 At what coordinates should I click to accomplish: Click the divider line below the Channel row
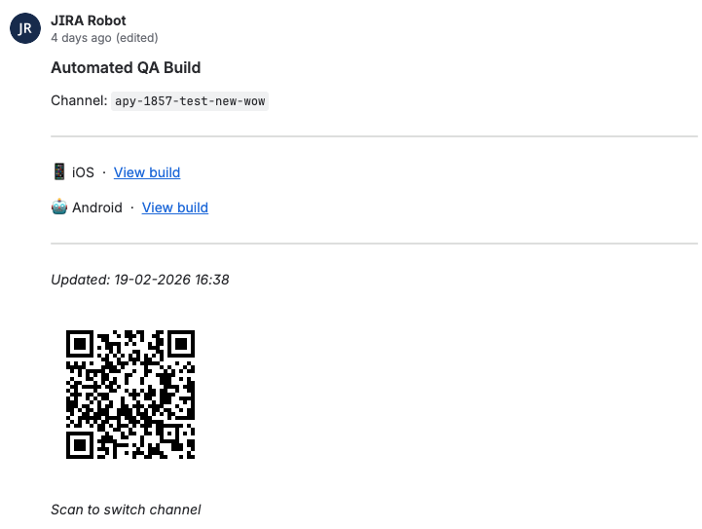pyautogui.click(x=374, y=137)
